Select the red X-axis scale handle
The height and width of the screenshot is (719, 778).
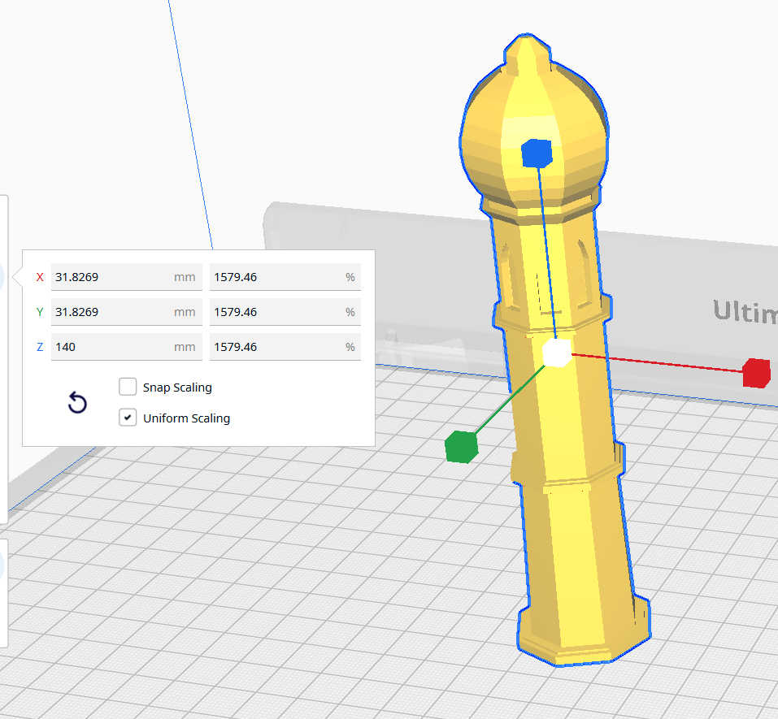(x=755, y=372)
